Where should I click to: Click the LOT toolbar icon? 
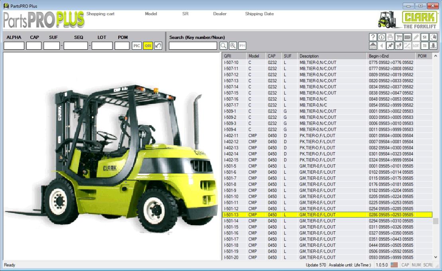coord(416,46)
